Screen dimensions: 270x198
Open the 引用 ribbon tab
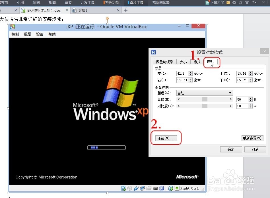pos(20,3)
